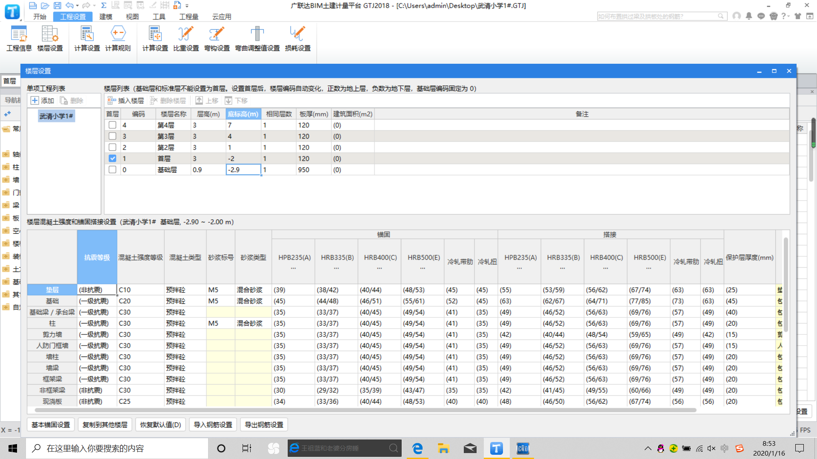This screenshot has width=817, height=459.
Task: Click the sigma summary calculation icon
Action: (x=103, y=6)
